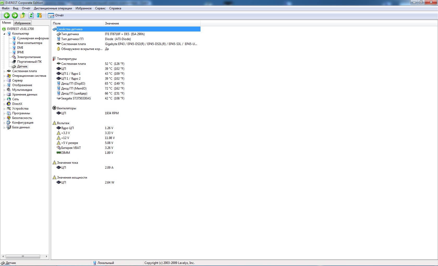Open the Сервис menu
Viewport: 438px width, 266px height.
[100, 8]
